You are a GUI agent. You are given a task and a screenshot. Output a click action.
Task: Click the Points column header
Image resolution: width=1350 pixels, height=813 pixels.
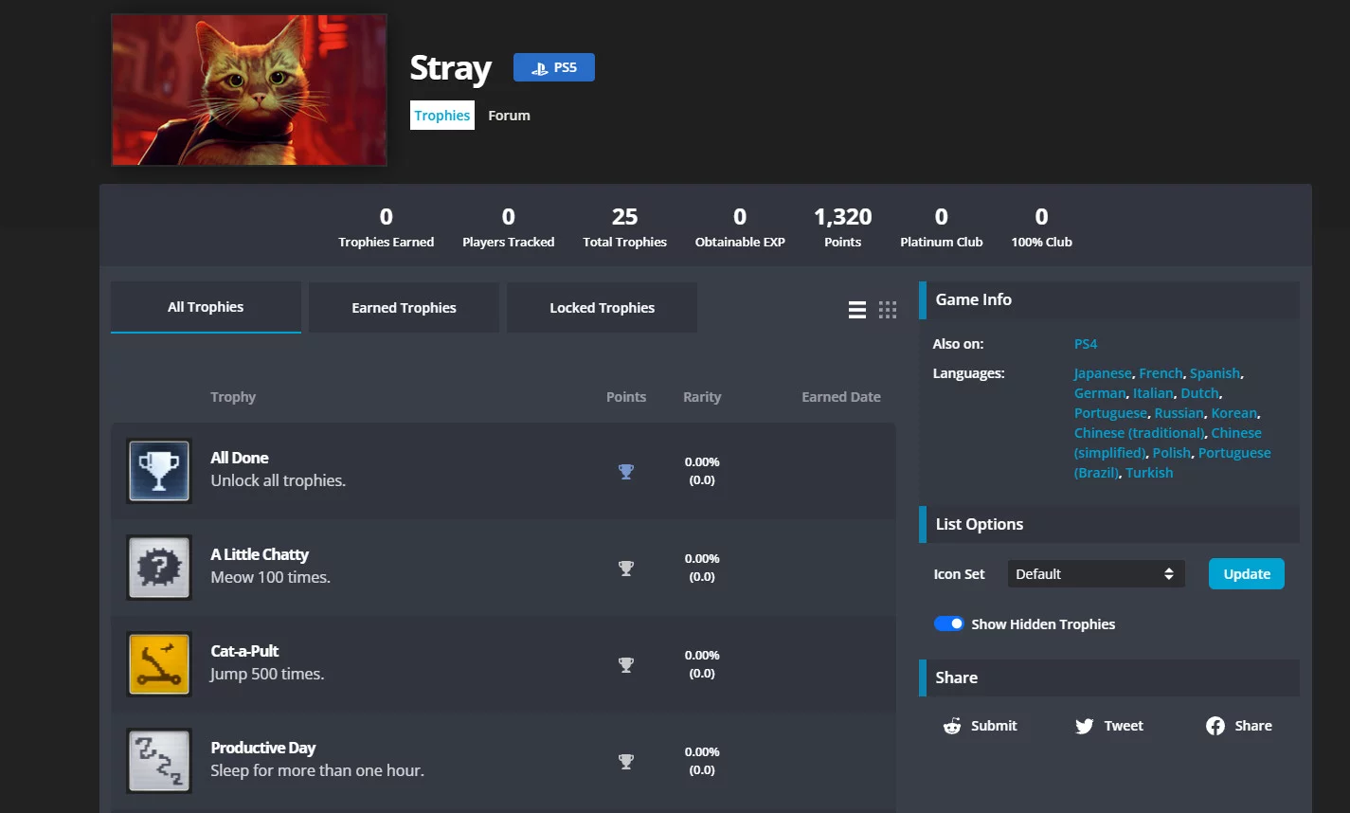click(626, 397)
